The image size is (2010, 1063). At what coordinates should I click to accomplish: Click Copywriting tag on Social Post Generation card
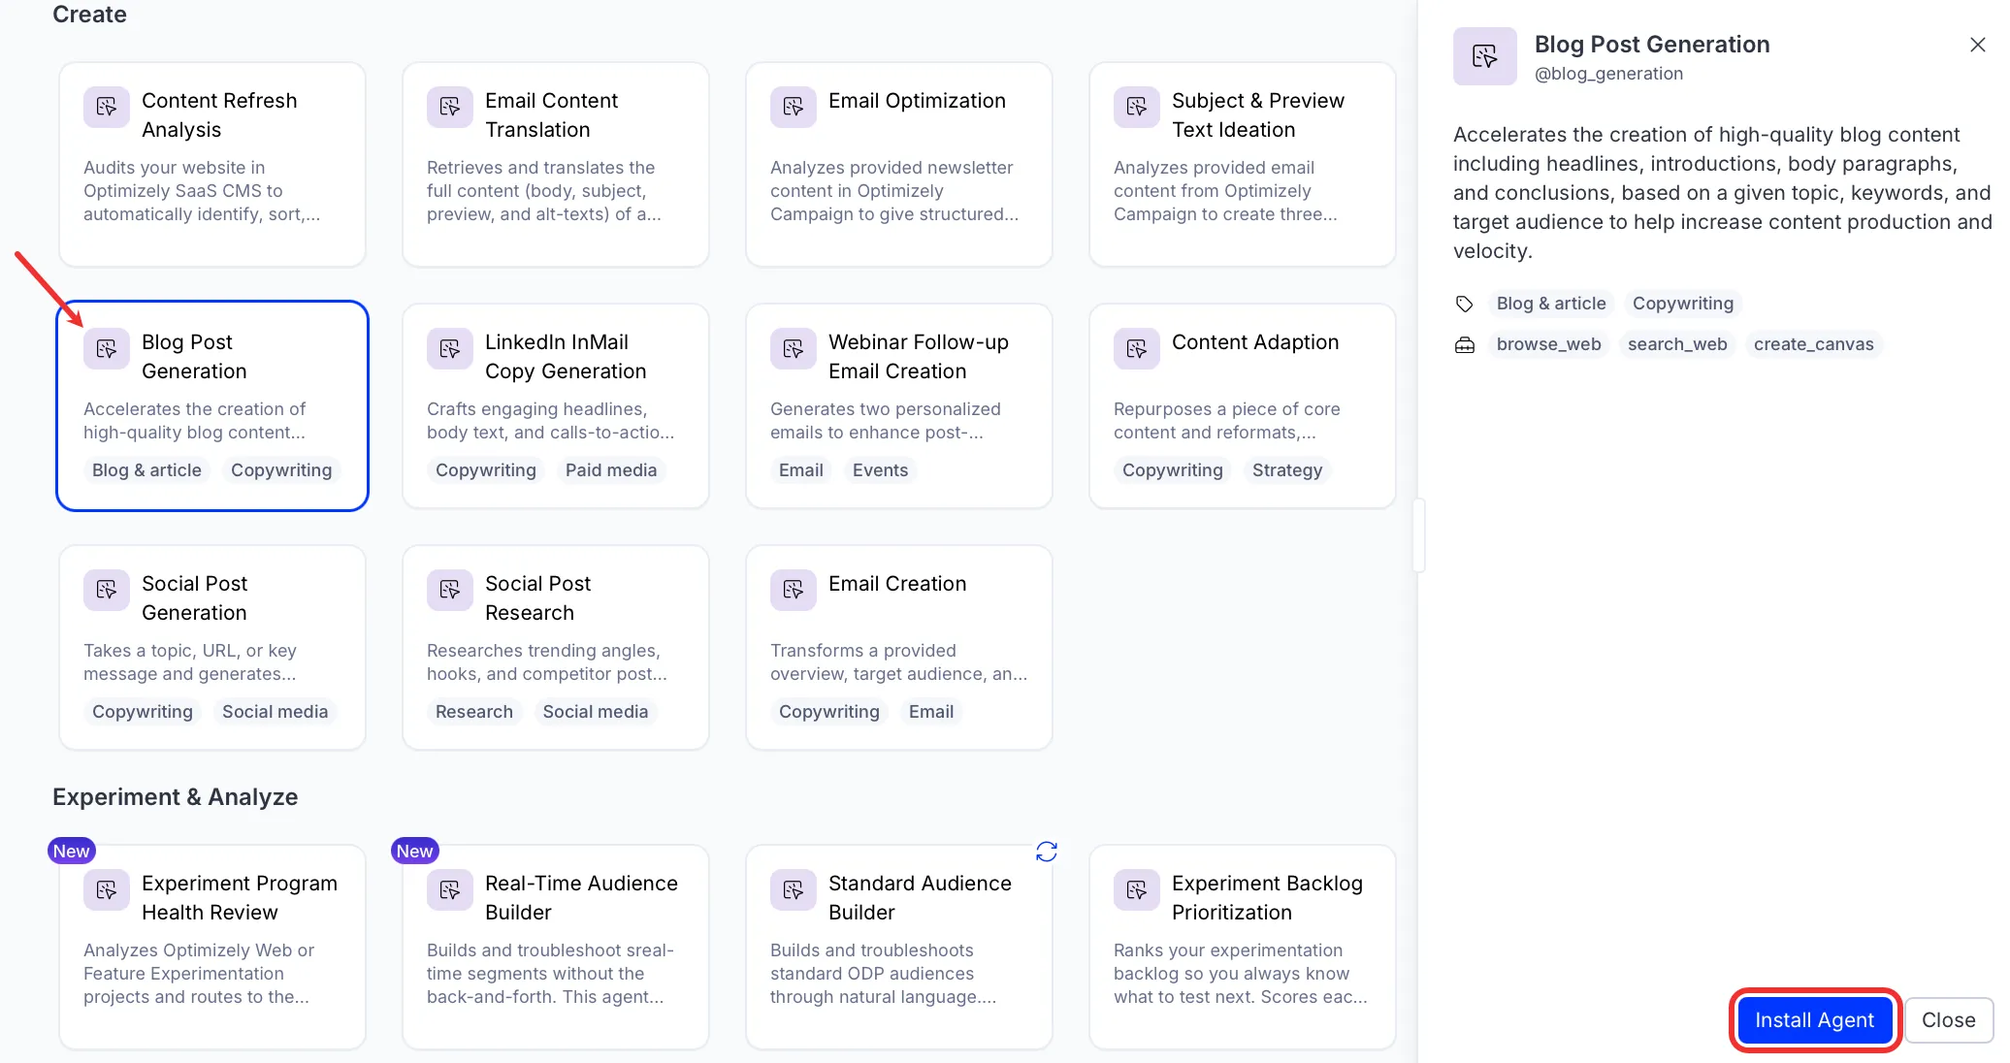pos(143,712)
